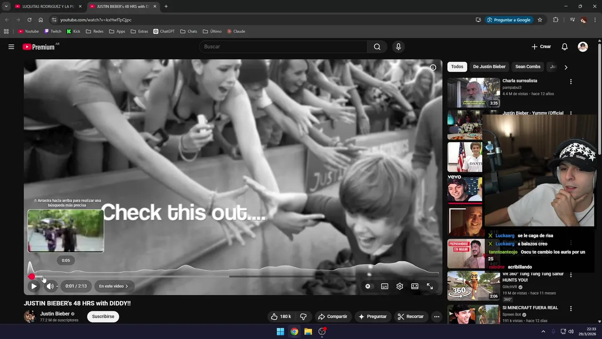Image resolution: width=602 pixels, height=339 pixels.
Task: Click the Buscar search field
Action: [x=283, y=47]
